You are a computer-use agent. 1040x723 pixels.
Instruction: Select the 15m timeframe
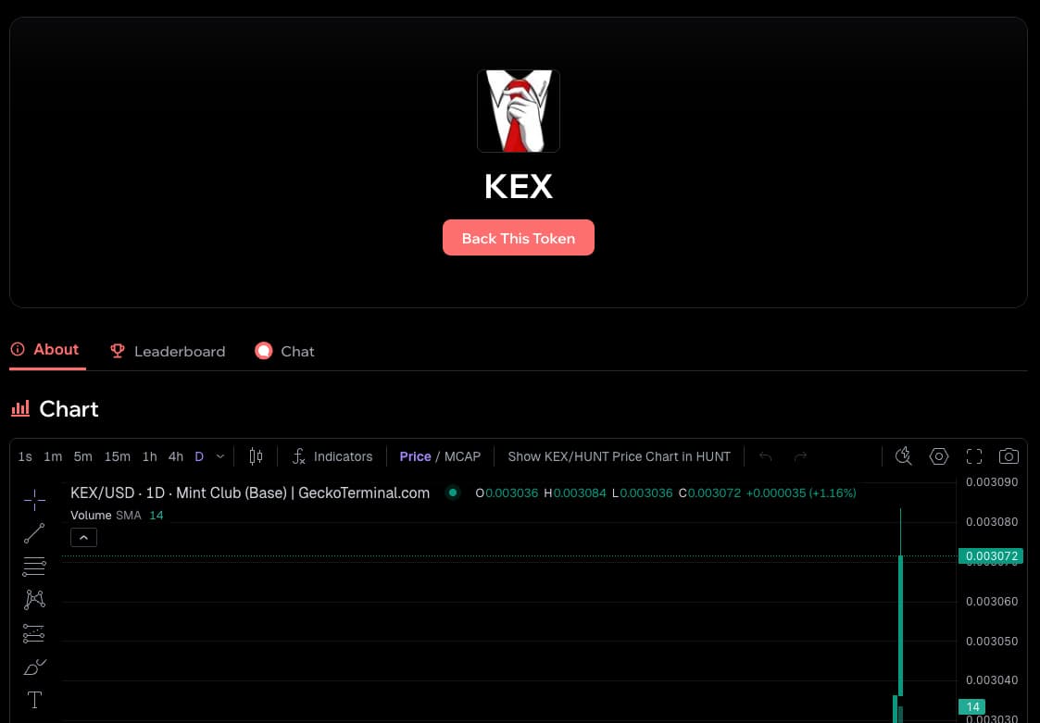coord(118,456)
